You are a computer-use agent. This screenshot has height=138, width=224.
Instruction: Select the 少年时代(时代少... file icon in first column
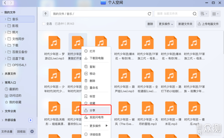(54, 75)
